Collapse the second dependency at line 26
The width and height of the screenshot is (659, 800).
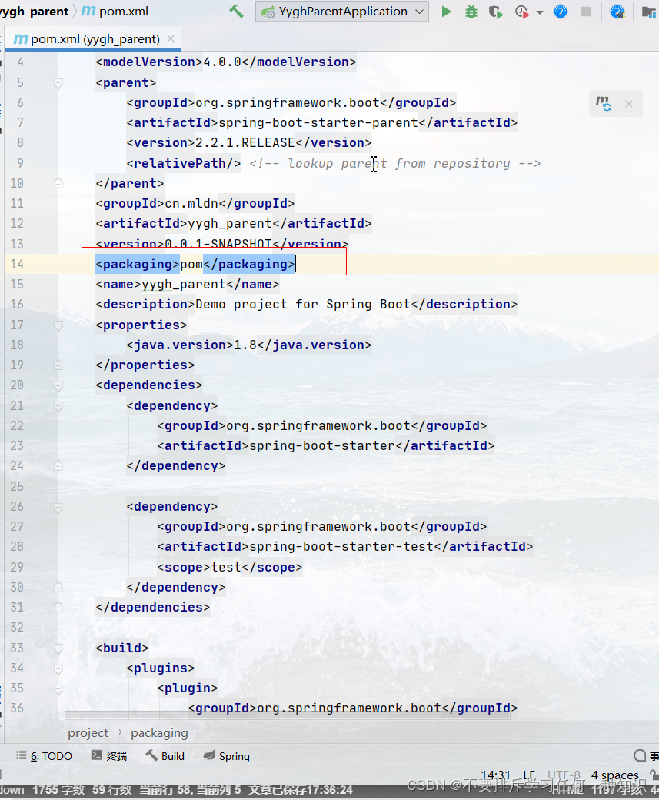pyautogui.click(x=58, y=507)
